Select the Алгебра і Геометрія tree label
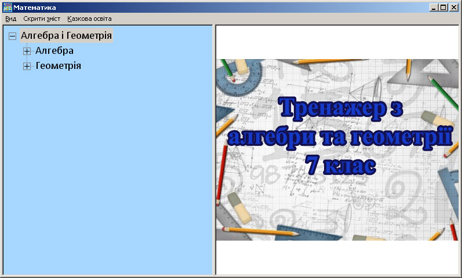This screenshot has height=278, width=462. [x=66, y=36]
